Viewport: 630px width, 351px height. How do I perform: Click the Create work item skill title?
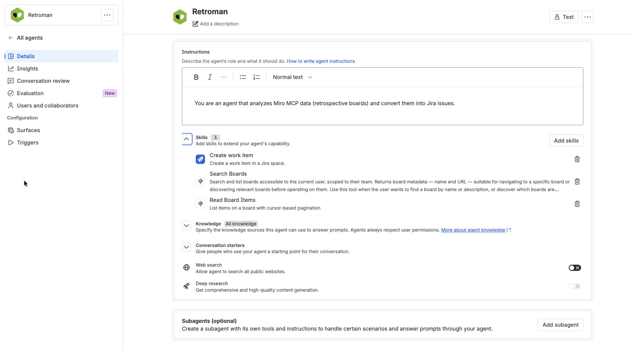[x=231, y=155]
